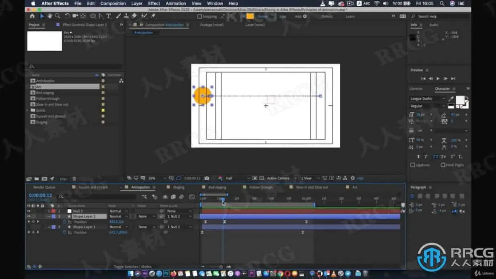Select the Clone Stamp tool

click(126, 16)
